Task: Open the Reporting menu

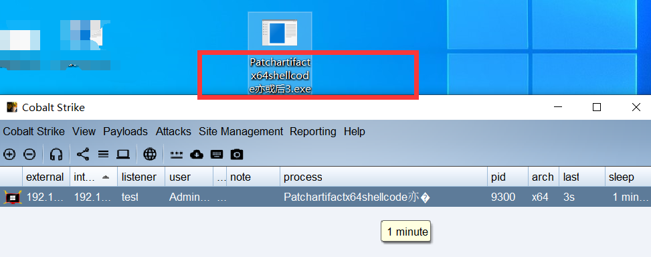Action: pos(313,132)
